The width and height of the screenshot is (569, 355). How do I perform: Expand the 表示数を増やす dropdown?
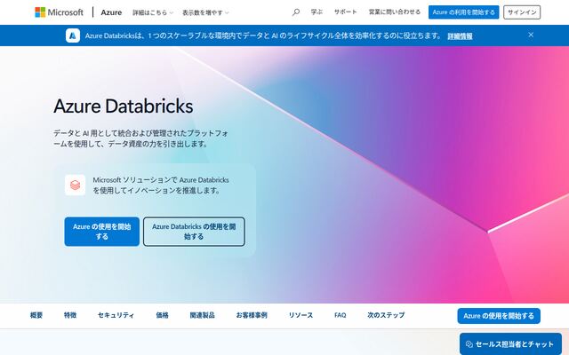(x=205, y=12)
